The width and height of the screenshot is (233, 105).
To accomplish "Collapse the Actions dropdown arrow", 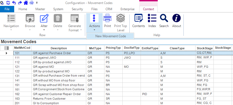I will click(94, 30).
